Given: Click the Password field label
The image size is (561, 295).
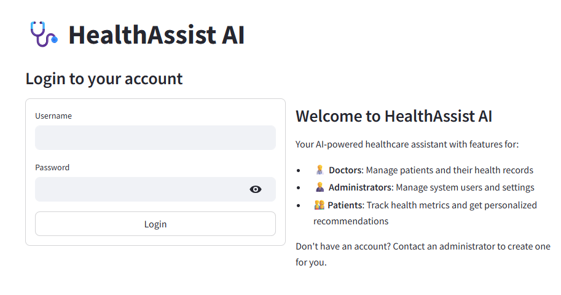Looking at the screenshot, I should (x=52, y=167).
